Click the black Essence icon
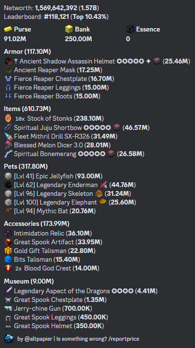 130,29
